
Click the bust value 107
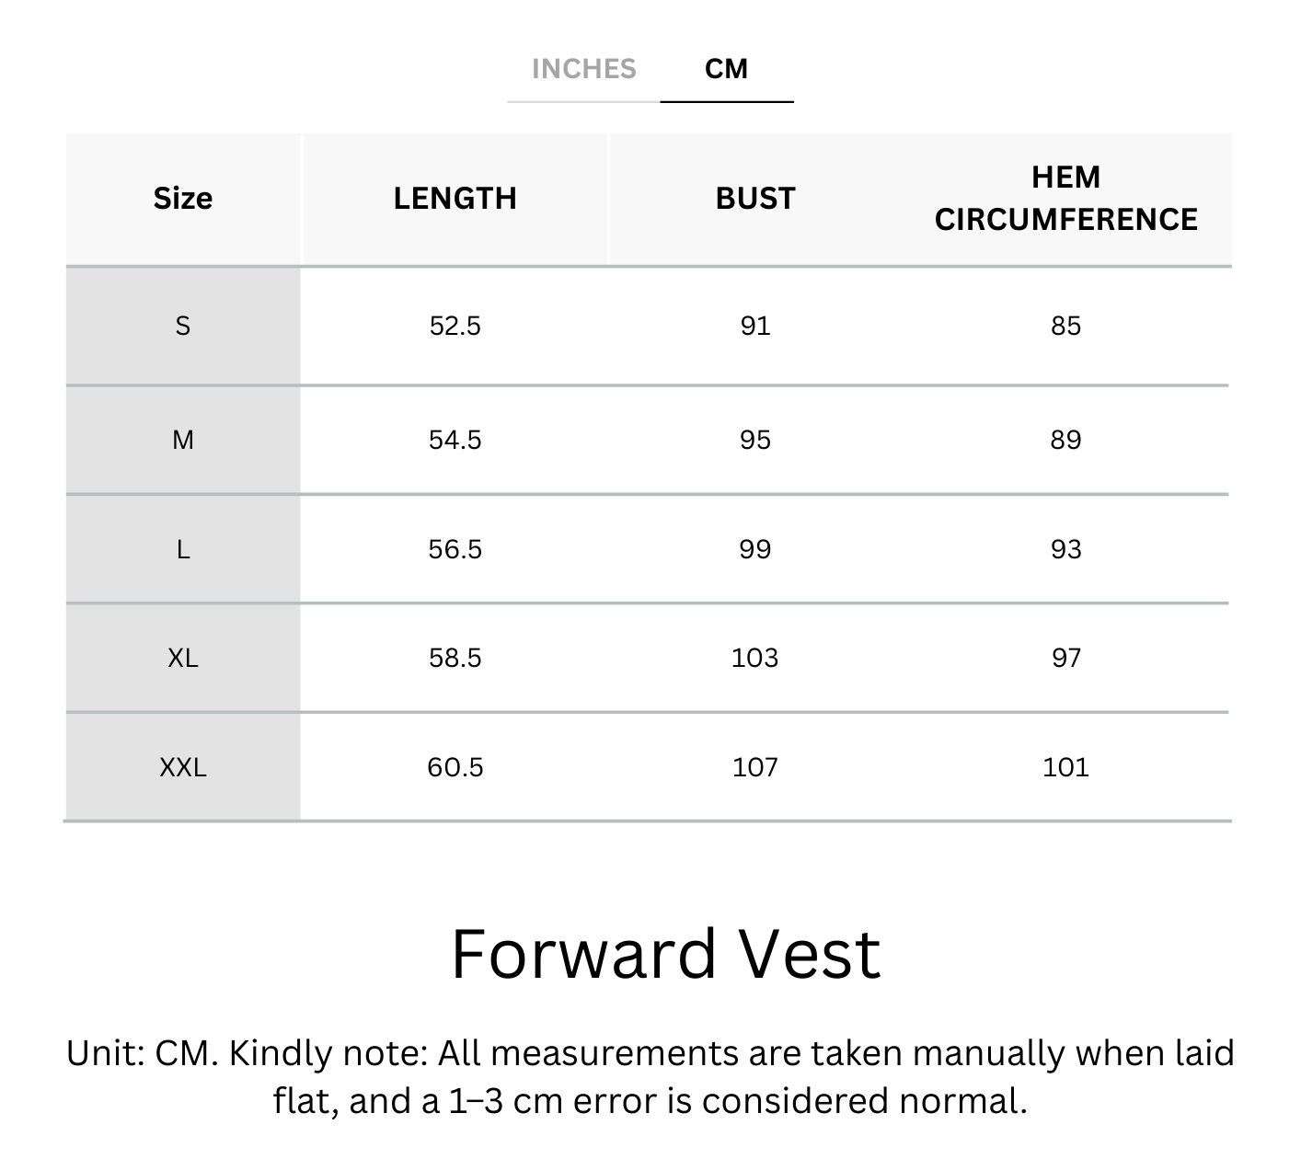pyautogui.click(x=754, y=767)
